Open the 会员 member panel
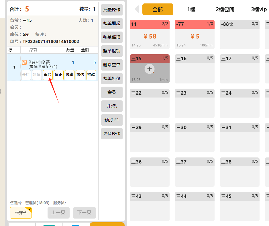The width and height of the screenshot is (269, 226). click(x=112, y=92)
